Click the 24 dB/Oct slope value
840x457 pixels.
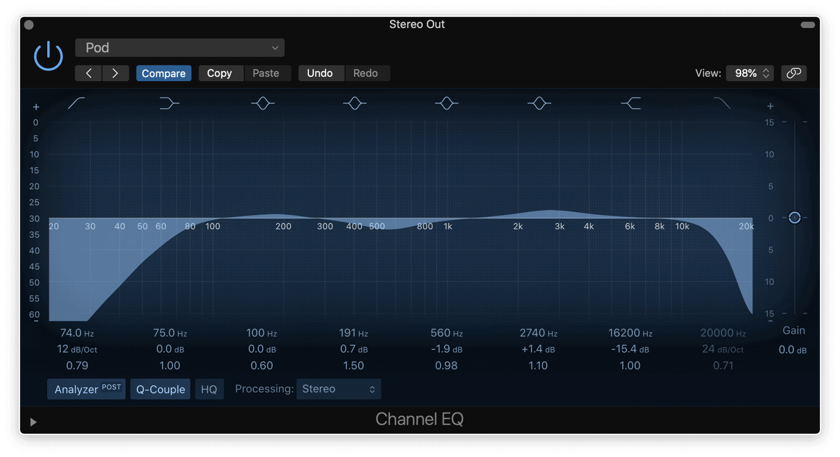[723, 350]
